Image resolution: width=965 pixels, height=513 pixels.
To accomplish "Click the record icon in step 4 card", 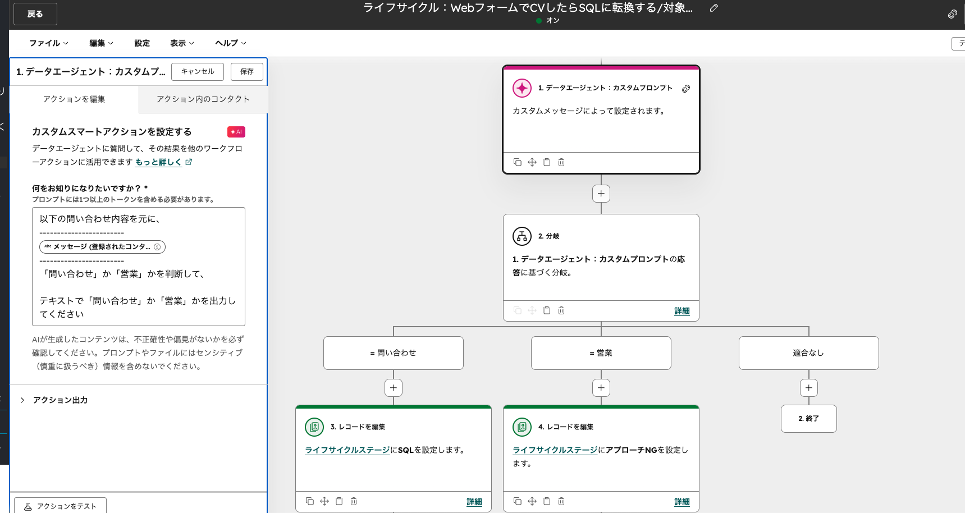I will point(522,427).
